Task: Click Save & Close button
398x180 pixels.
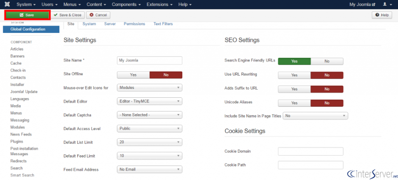Action: [68, 15]
